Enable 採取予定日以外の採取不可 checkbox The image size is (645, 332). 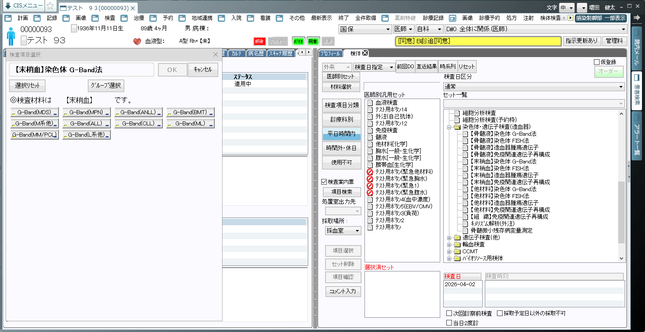(x=500, y=313)
